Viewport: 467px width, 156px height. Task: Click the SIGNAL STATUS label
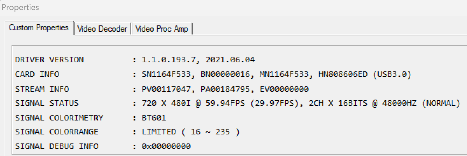coord(47,103)
